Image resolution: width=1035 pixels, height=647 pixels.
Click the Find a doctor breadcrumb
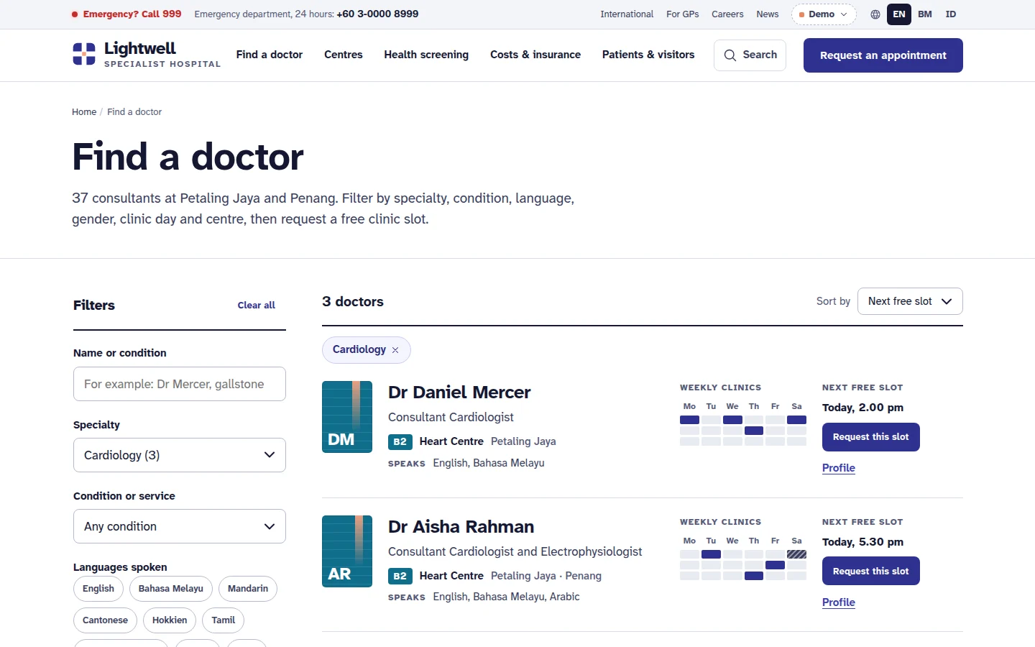pos(134,112)
